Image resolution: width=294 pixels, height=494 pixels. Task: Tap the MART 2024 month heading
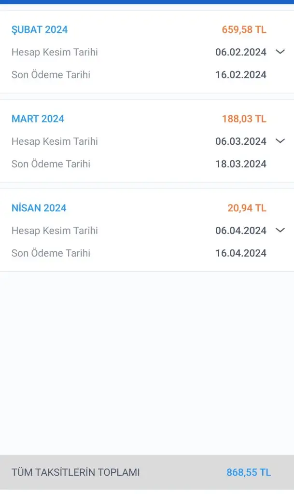(x=38, y=119)
